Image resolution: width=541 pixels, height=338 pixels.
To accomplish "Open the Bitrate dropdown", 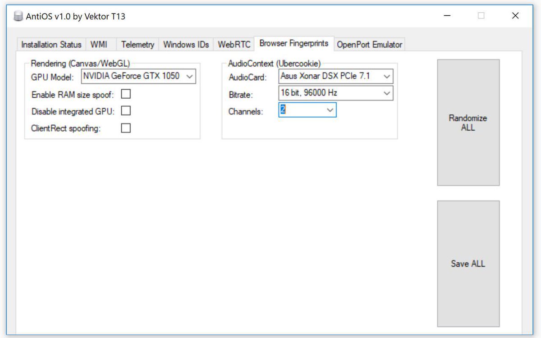I will [335, 93].
